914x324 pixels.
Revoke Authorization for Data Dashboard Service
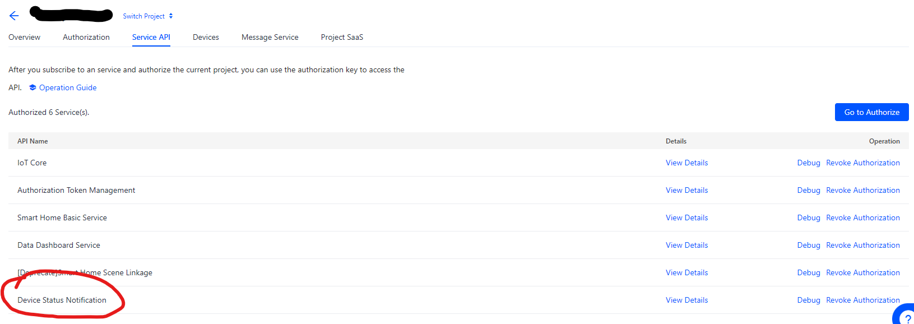pyautogui.click(x=862, y=245)
